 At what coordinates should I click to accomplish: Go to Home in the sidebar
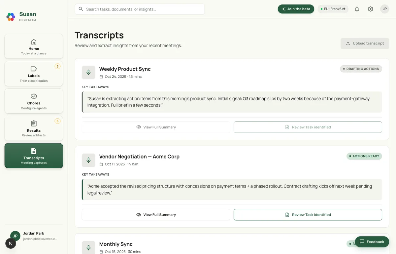pyautogui.click(x=34, y=46)
